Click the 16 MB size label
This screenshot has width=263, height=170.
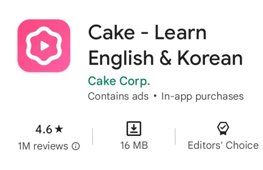(134, 145)
